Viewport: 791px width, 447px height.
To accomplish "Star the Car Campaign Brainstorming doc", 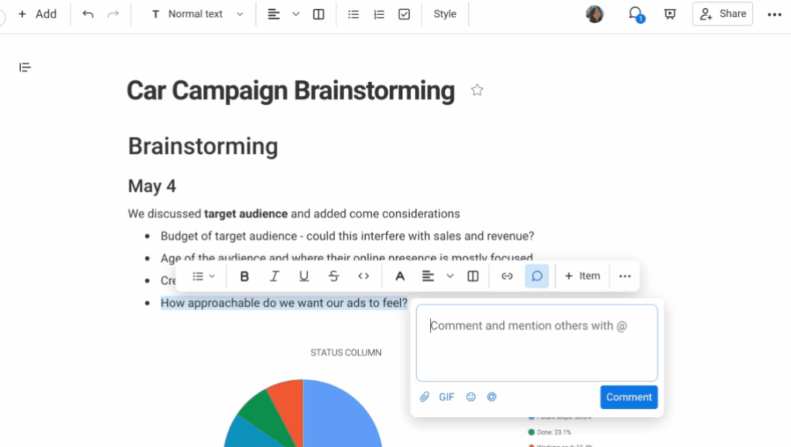I will click(x=477, y=90).
